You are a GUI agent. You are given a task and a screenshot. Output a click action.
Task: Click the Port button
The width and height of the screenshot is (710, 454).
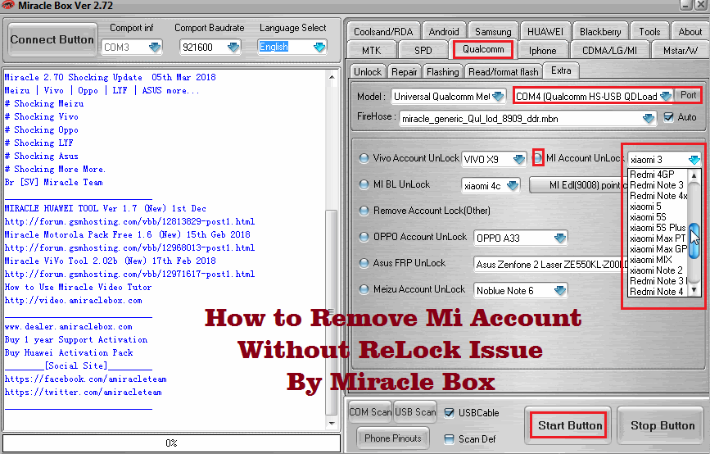click(688, 95)
